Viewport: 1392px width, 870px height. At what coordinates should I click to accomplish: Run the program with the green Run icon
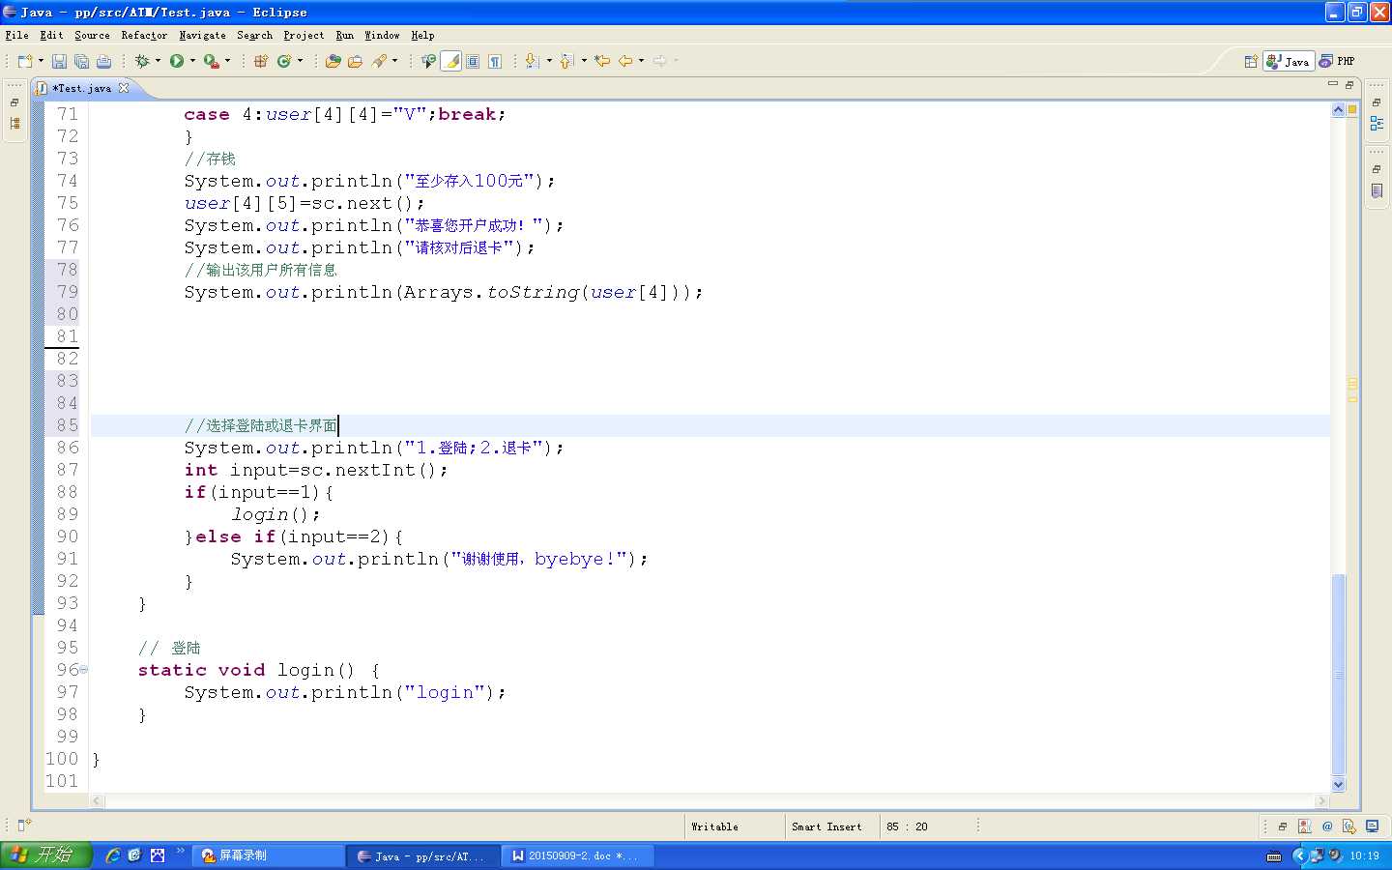click(177, 61)
